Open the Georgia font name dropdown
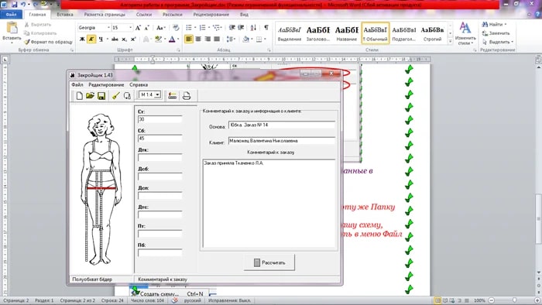 [108, 28]
